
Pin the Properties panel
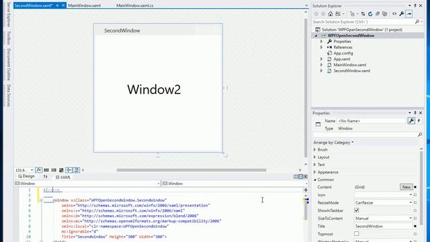coord(415,113)
